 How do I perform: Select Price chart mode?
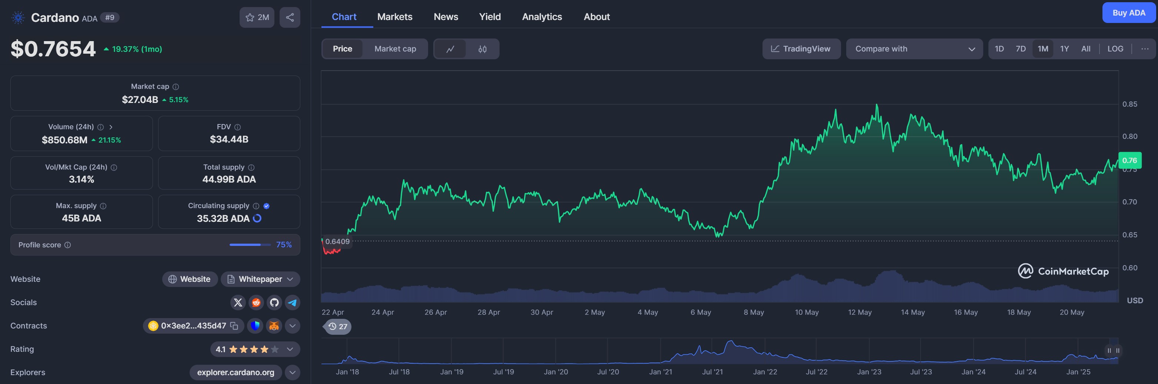click(343, 49)
